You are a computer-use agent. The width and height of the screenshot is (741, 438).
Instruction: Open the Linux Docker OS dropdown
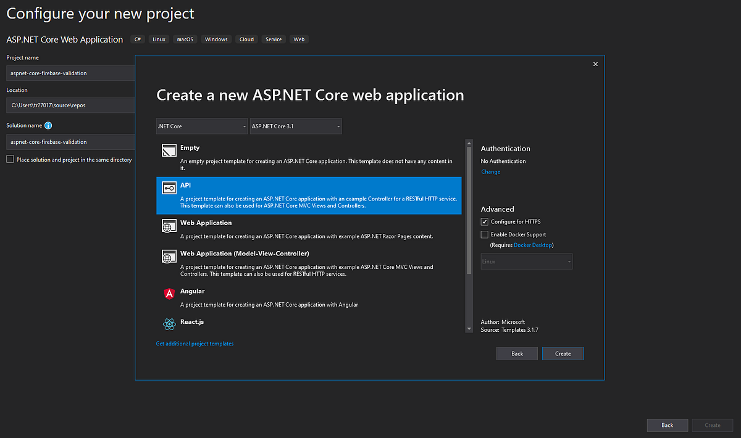click(x=526, y=261)
